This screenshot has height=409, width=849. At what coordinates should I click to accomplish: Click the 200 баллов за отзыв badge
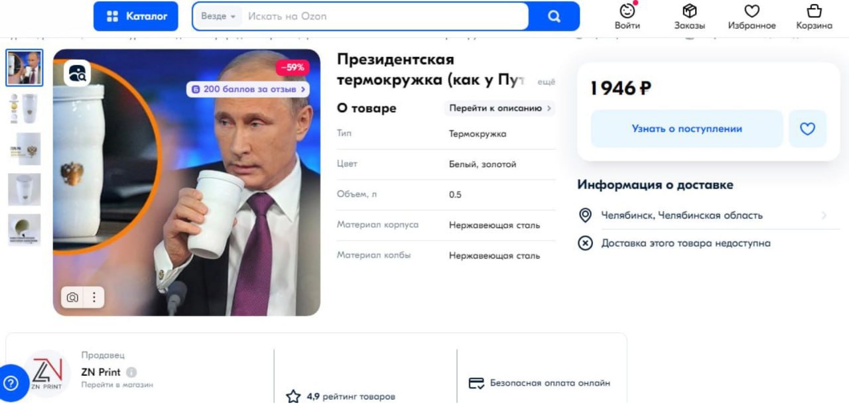click(x=249, y=89)
